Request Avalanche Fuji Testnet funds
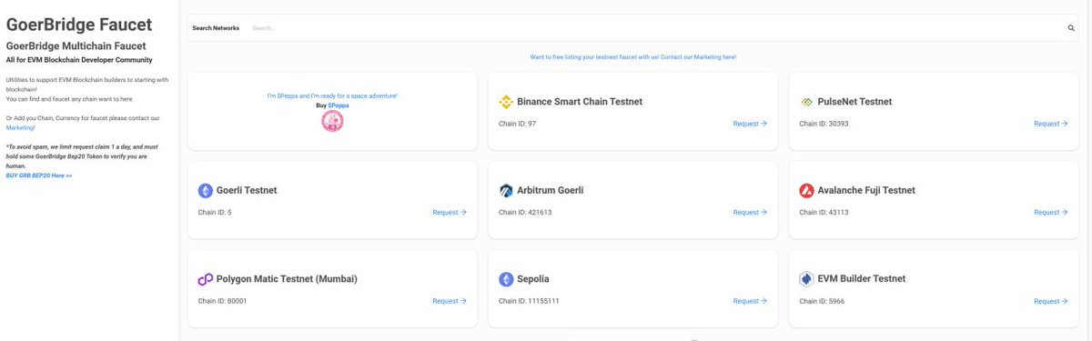 click(1050, 212)
